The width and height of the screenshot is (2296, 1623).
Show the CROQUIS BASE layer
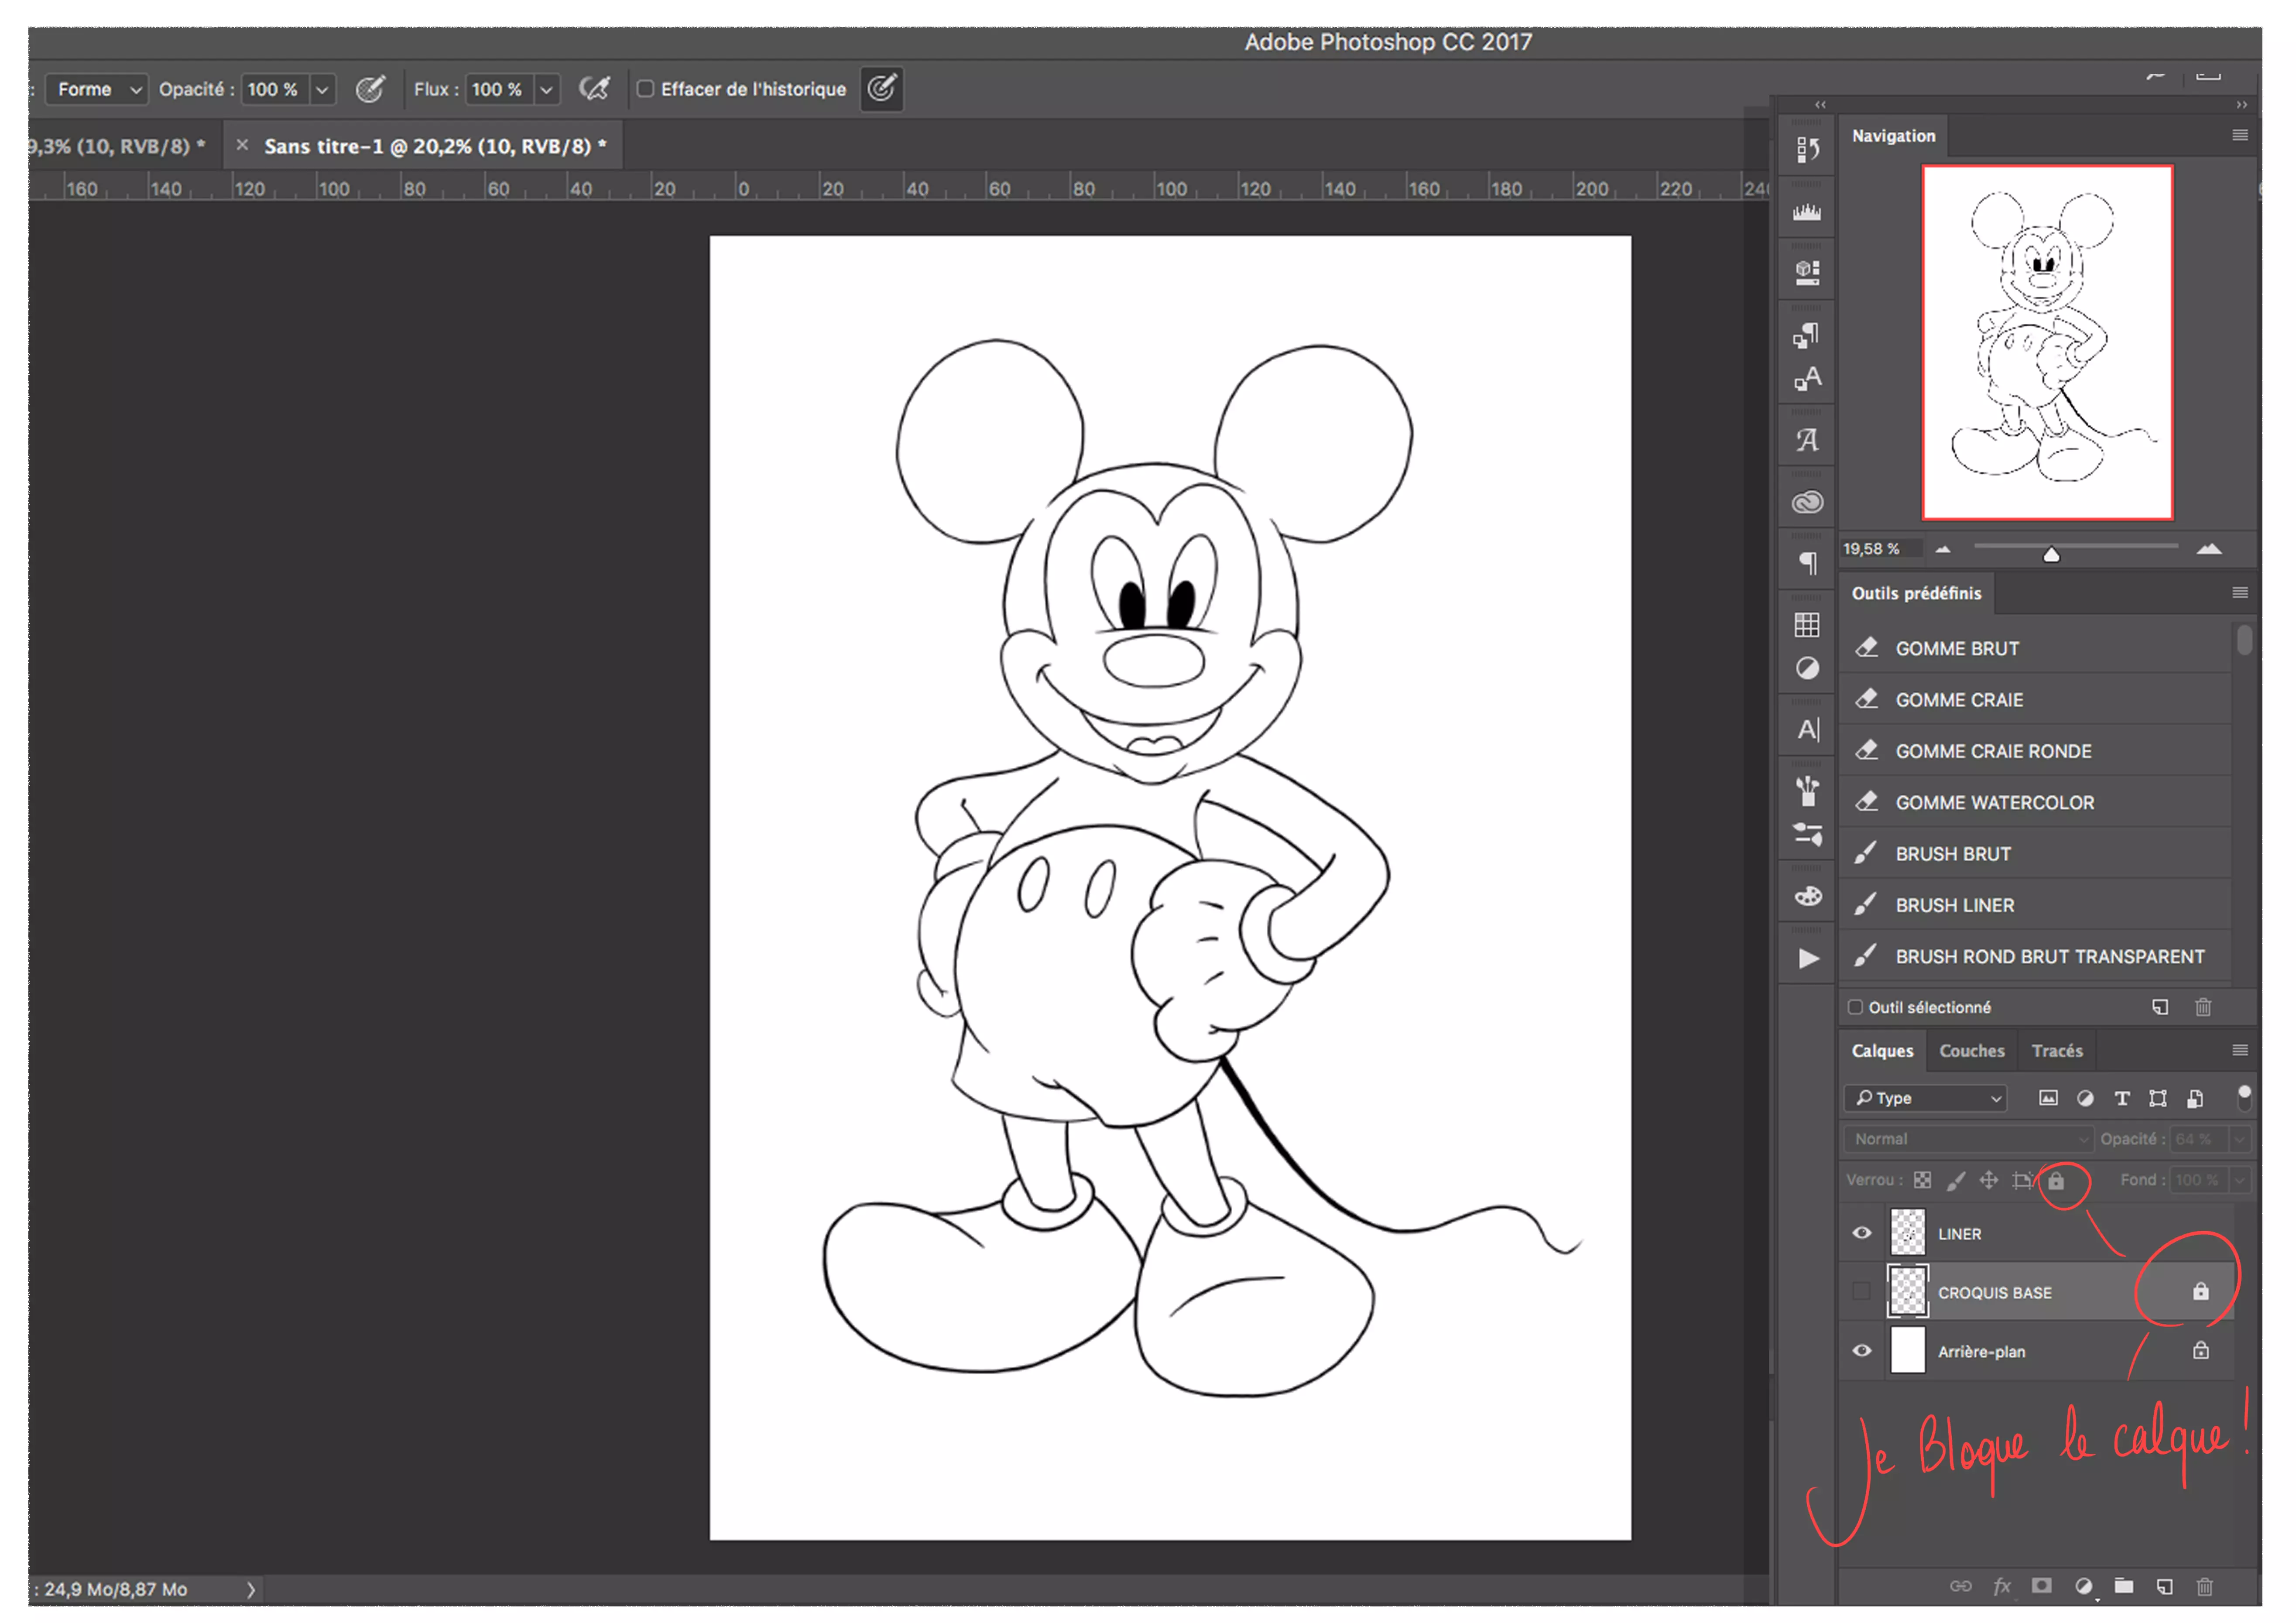(1861, 1291)
